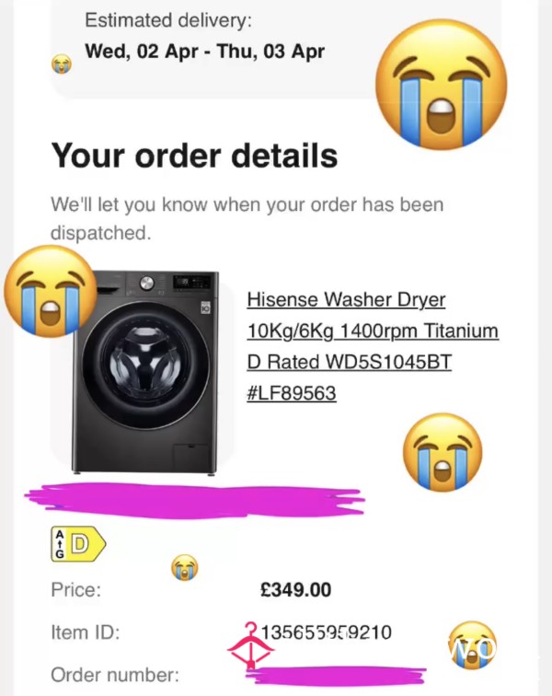
Task: Click the pink scribble under the washer image
Action: tap(195, 500)
